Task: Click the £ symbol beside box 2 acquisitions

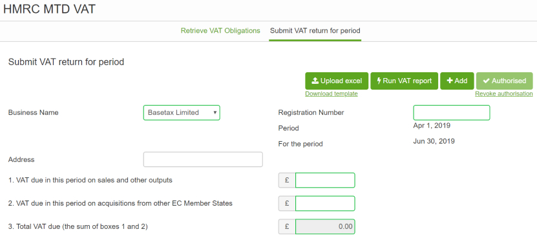Action: 287,203
